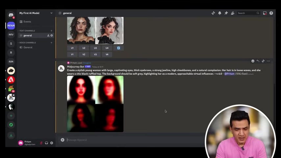Click the re-roll refresh button
The image size is (281, 158).
pyautogui.click(x=118, y=48)
